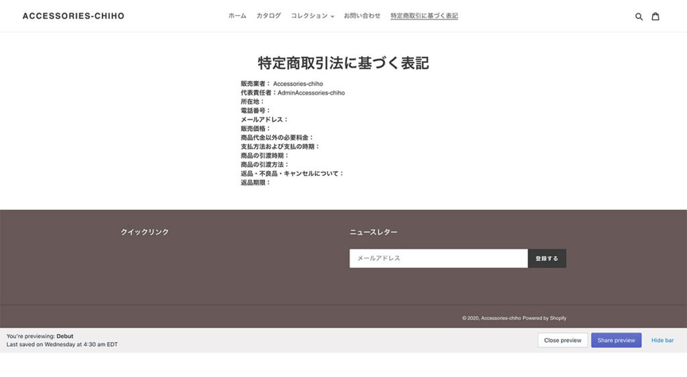Select the 販売業者： Accessories-chiho line
The width and height of the screenshot is (687, 377).
[282, 84]
